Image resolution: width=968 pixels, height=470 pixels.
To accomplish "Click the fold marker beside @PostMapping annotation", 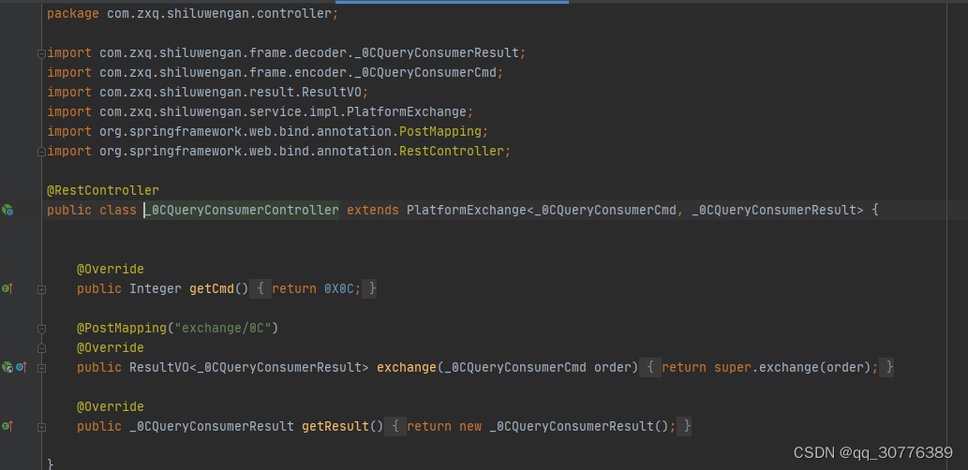I will (41, 328).
